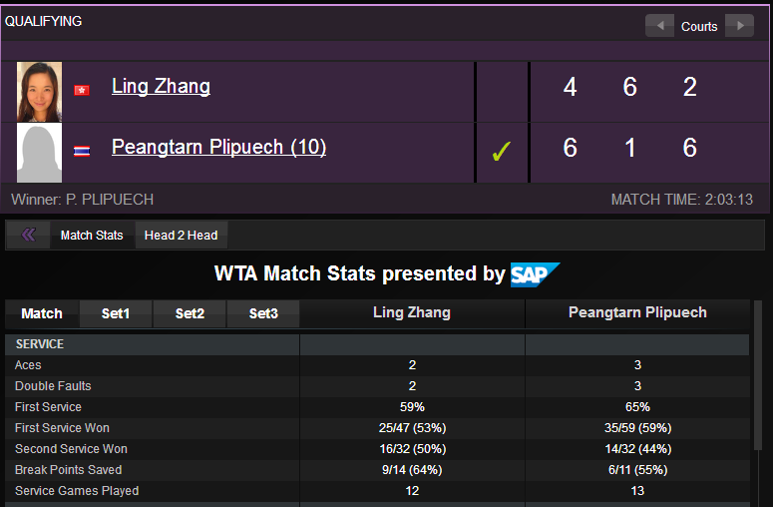Show Set2 statistics
Screen dimensions: 773x507
(x=190, y=313)
